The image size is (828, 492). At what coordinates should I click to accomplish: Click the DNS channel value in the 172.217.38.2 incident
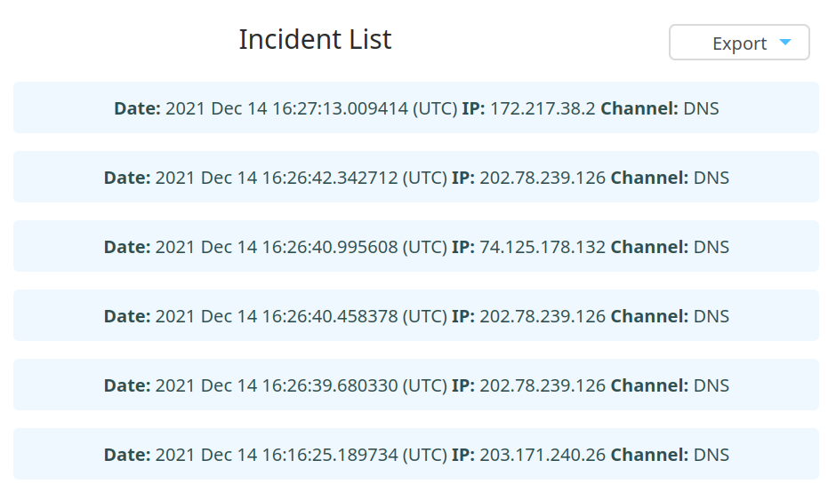click(x=701, y=108)
